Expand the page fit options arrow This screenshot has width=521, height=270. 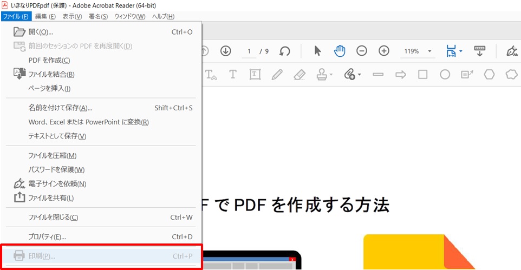(x=460, y=51)
